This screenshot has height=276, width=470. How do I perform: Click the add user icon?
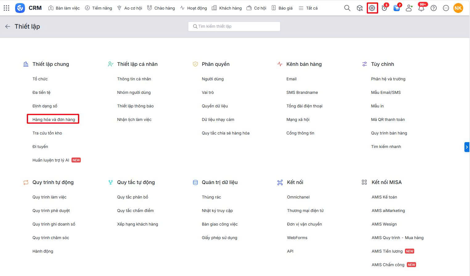[409, 8]
